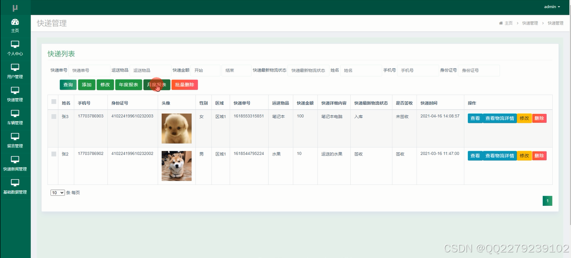Open 快递新闻管理 in the sidebar

(15, 164)
